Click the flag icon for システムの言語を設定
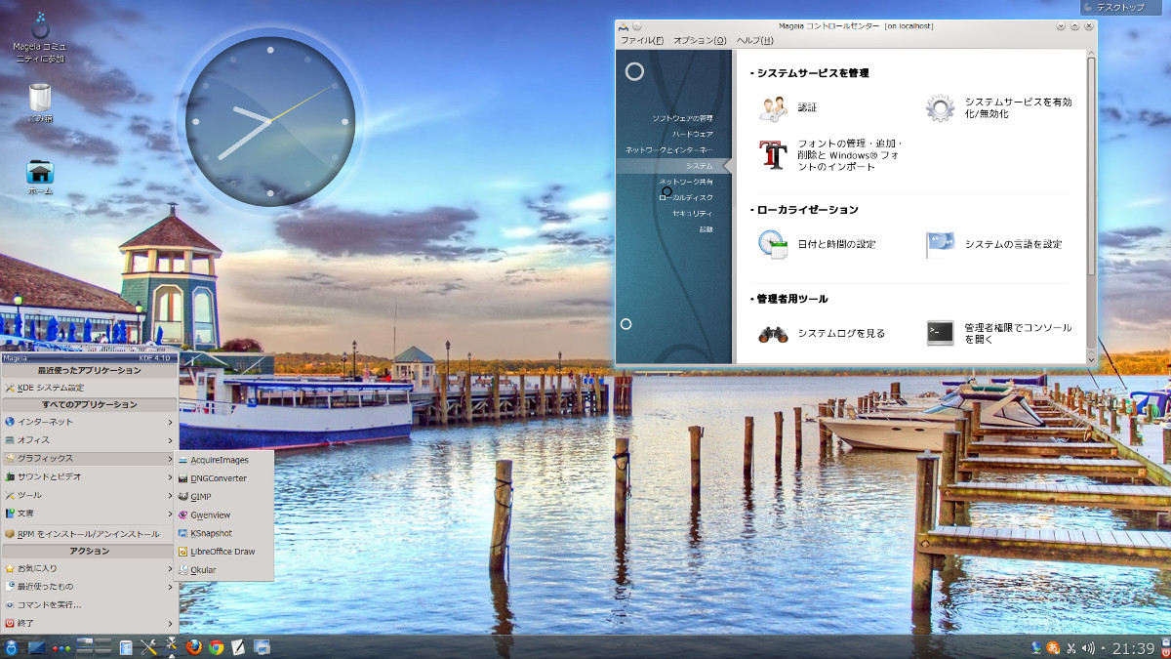Viewport: 1171px width, 659px height. click(940, 244)
